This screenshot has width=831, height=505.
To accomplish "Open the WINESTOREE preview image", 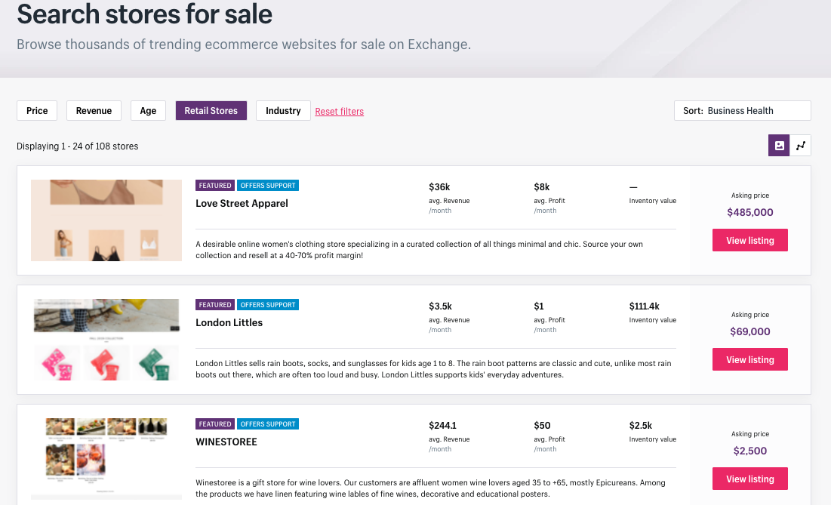I will [x=106, y=458].
